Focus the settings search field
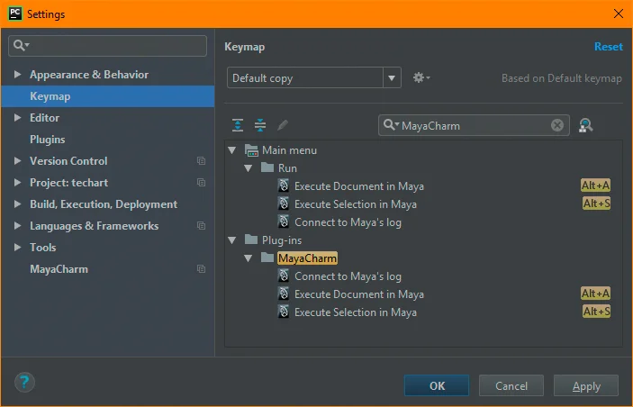 pos(108,45)
